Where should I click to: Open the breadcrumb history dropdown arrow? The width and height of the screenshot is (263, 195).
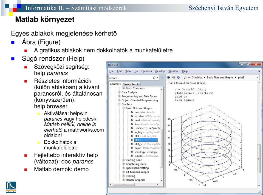click(258, 77)
